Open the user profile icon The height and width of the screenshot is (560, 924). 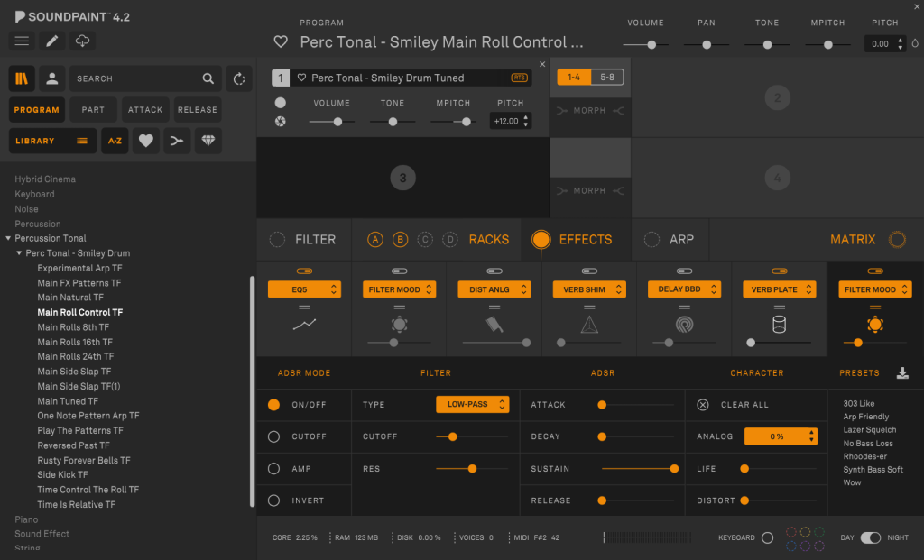coord(51,78)
